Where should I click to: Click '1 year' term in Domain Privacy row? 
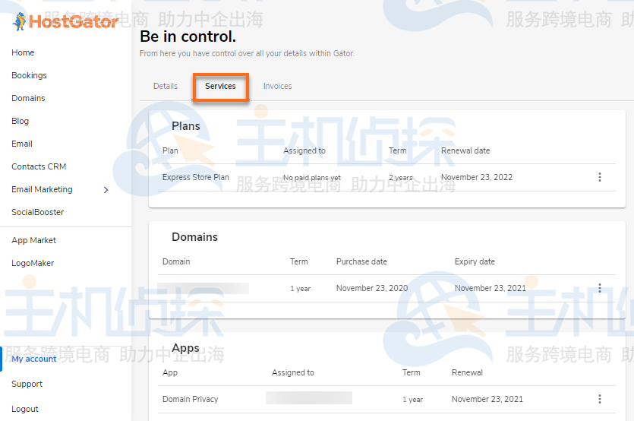413,400
